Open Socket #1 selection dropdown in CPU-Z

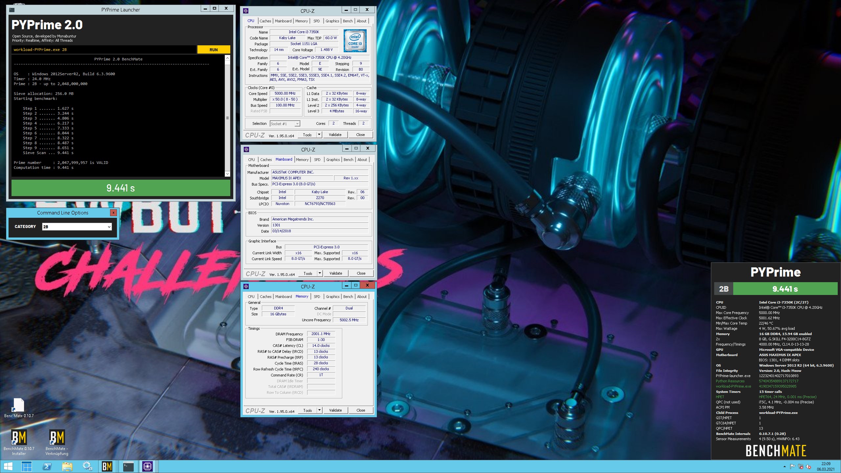click(285, 124)
